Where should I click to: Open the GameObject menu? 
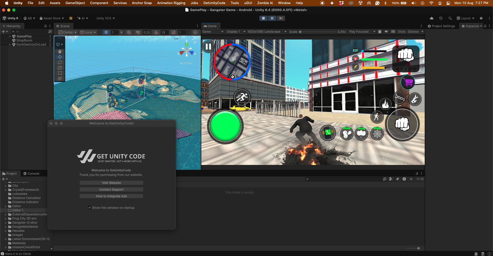(x=75, y=3)
